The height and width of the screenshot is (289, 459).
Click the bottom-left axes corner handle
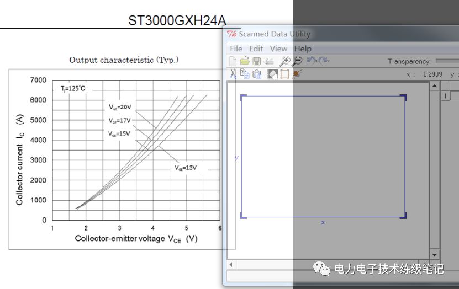click(x=243, y=215)
